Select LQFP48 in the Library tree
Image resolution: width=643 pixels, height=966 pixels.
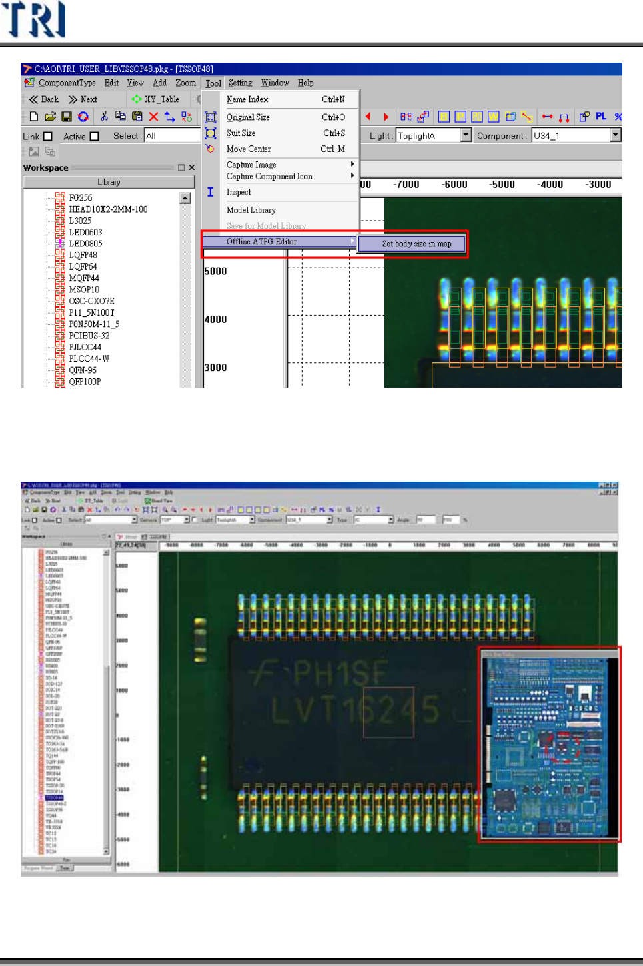(83, 255)
